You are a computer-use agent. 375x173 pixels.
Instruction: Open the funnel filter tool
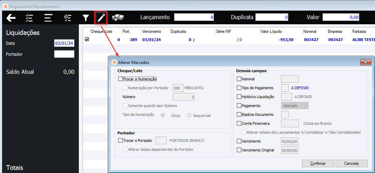coord(86,18)
